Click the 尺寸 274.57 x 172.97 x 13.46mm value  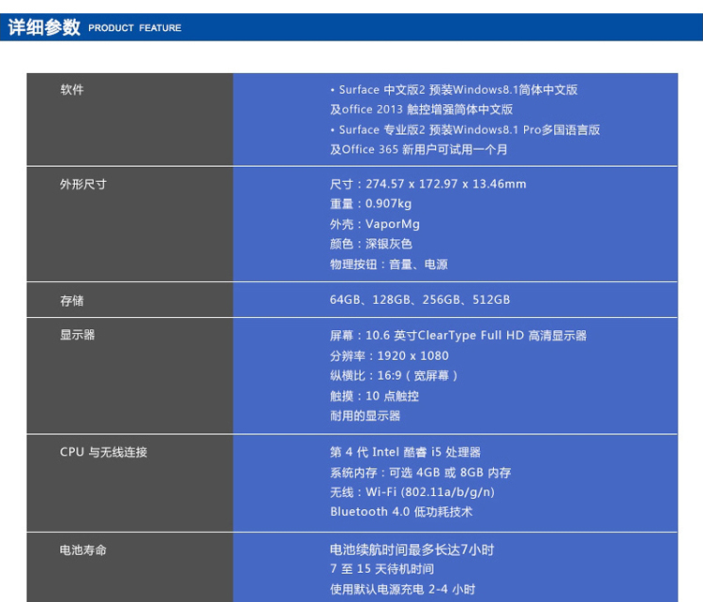(x=428, y=184)
